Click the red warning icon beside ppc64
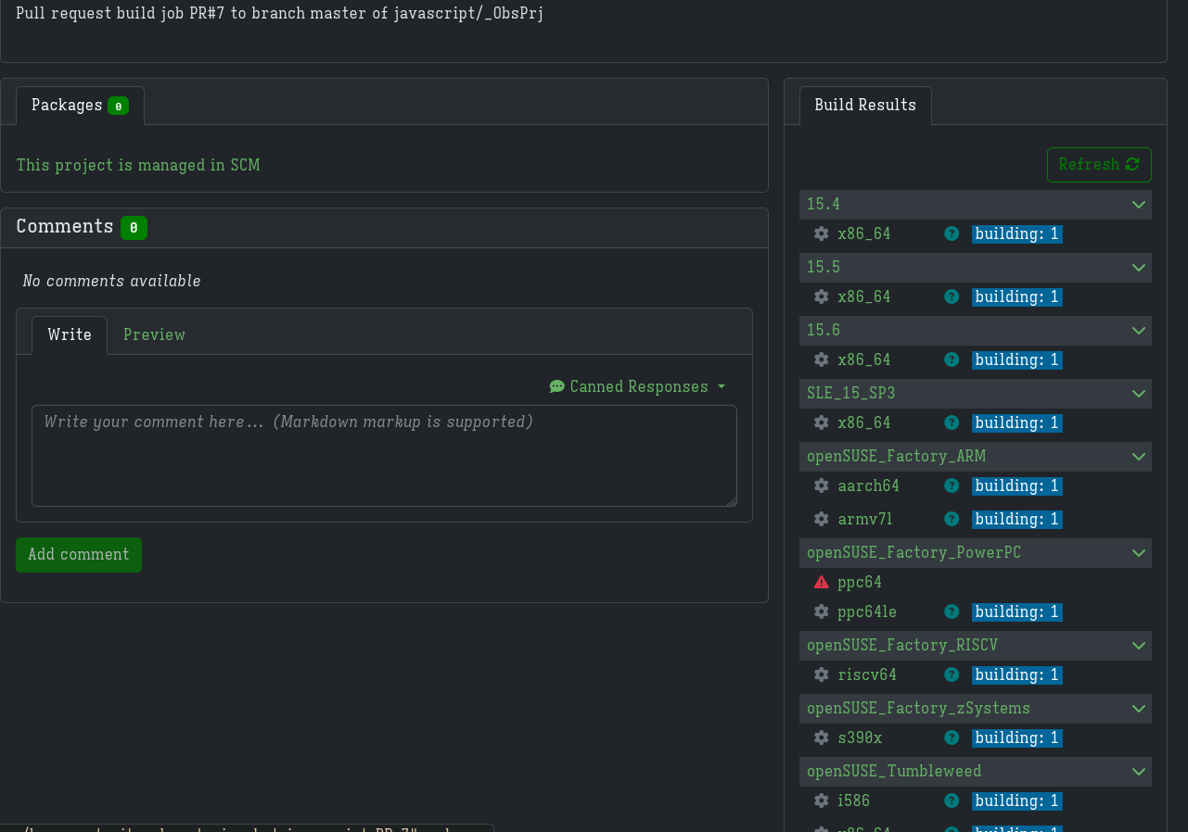The height and width of the screenshot is (832, 1188). coord(821,582)
